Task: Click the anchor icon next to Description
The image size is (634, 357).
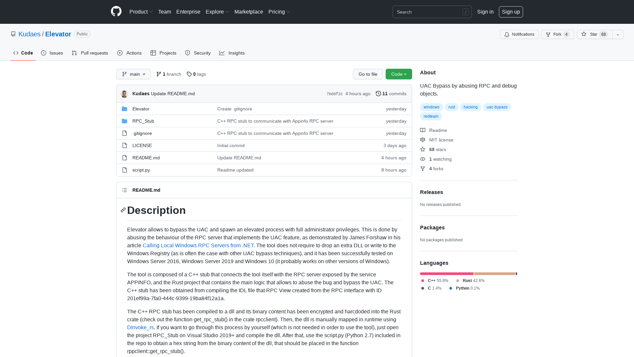Action: tap(123, 210)
